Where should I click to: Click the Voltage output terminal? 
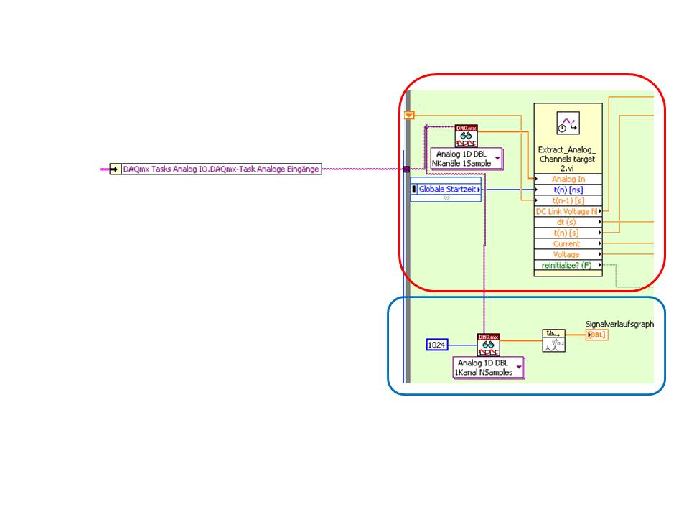click(568, 254)
